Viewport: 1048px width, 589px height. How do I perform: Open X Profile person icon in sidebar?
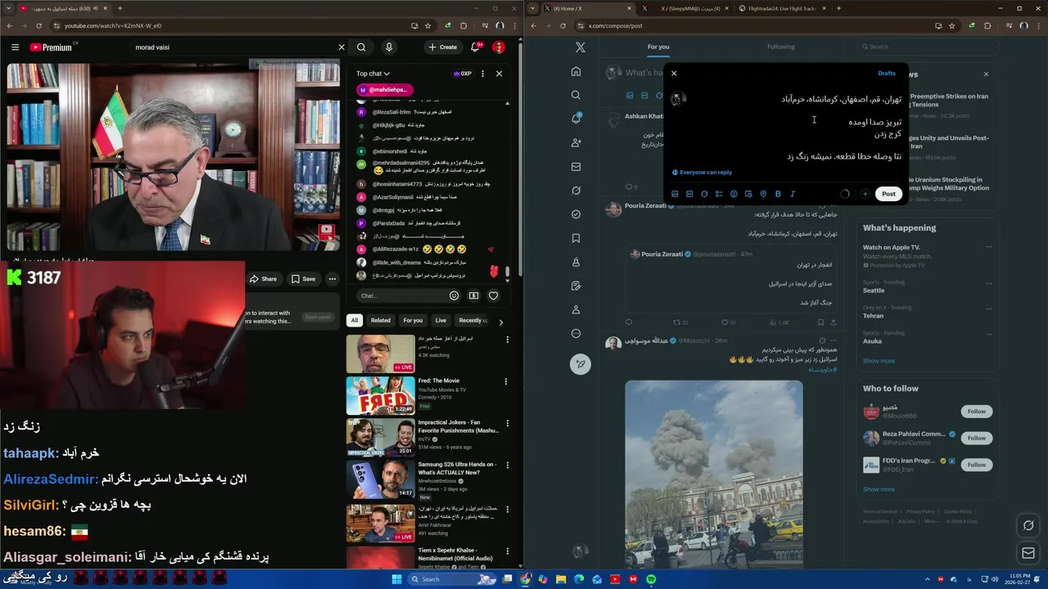click(576, 310)
